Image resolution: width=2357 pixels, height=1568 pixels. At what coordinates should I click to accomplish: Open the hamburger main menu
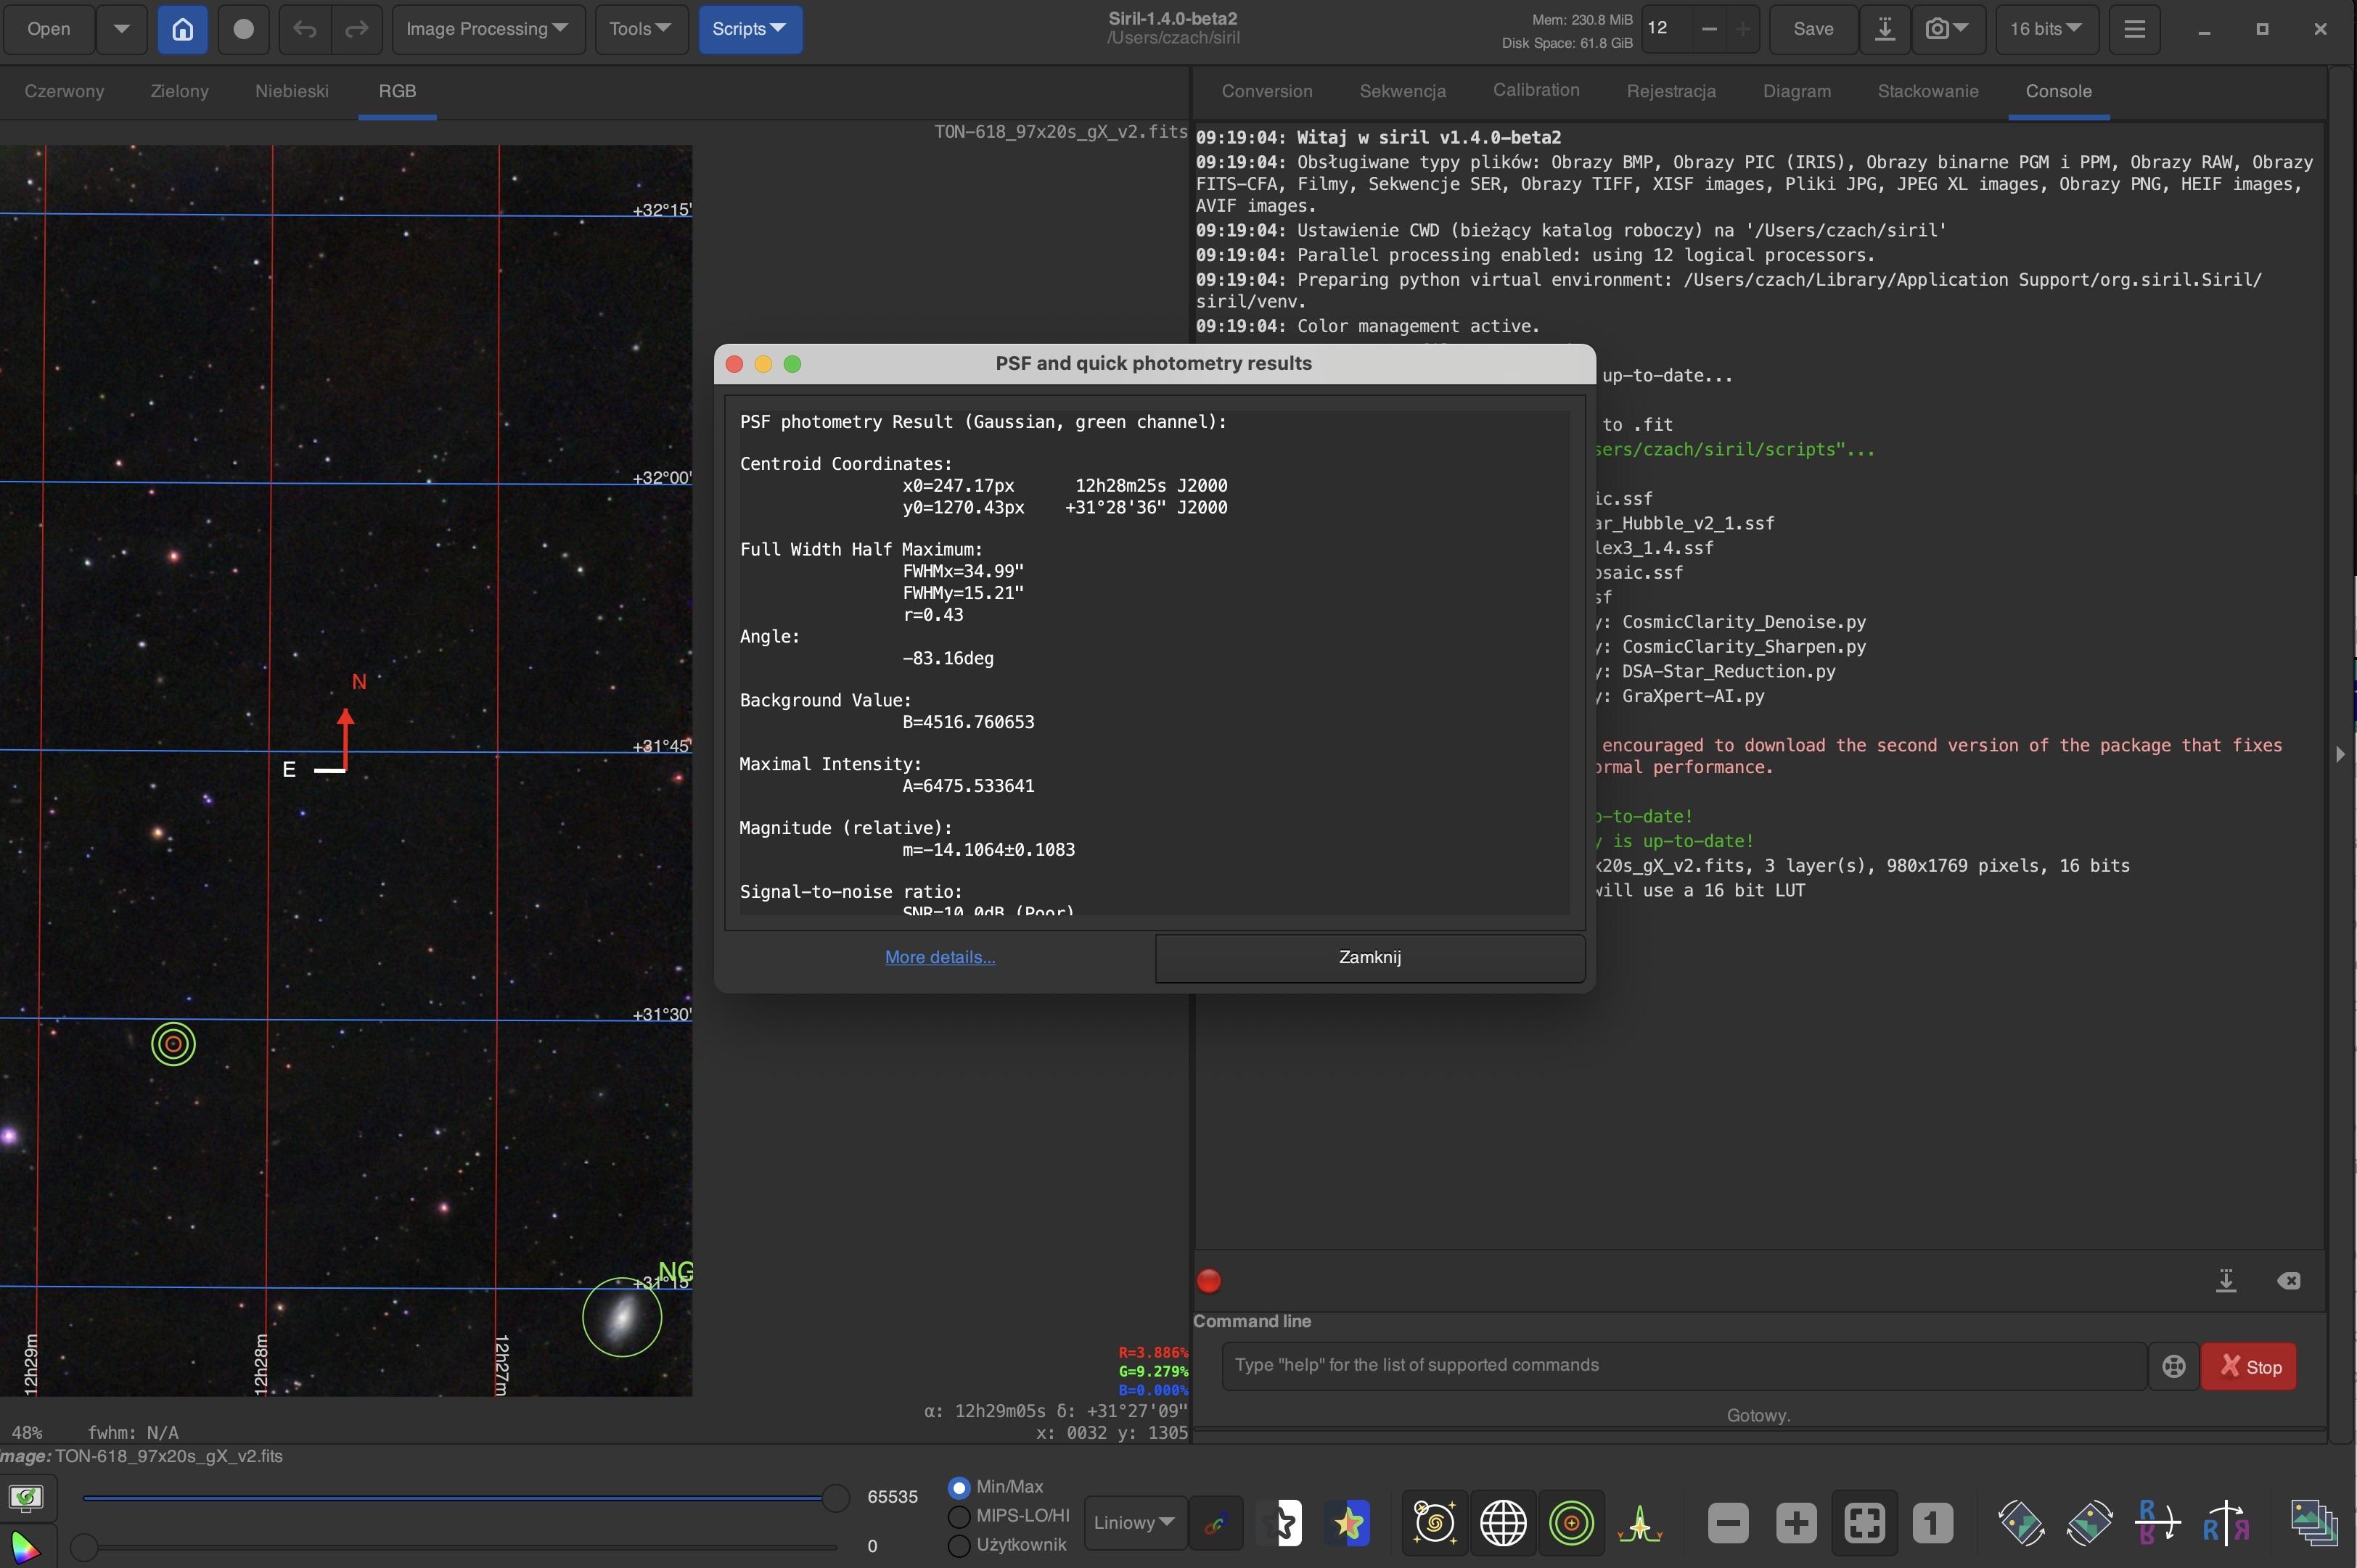point(2134,29)
